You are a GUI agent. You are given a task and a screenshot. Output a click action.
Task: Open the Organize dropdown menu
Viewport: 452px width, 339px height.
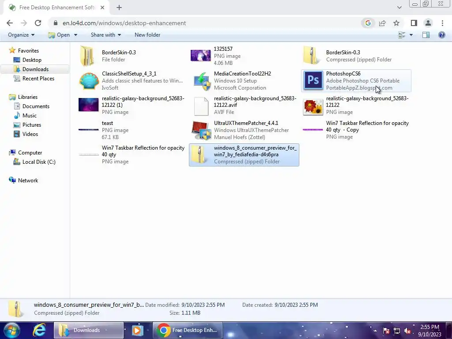(x=21, y=35)
